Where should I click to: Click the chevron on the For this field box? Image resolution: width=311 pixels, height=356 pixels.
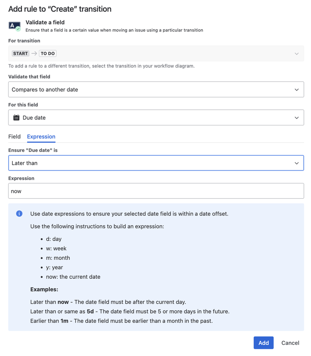[x=296, y=118]
